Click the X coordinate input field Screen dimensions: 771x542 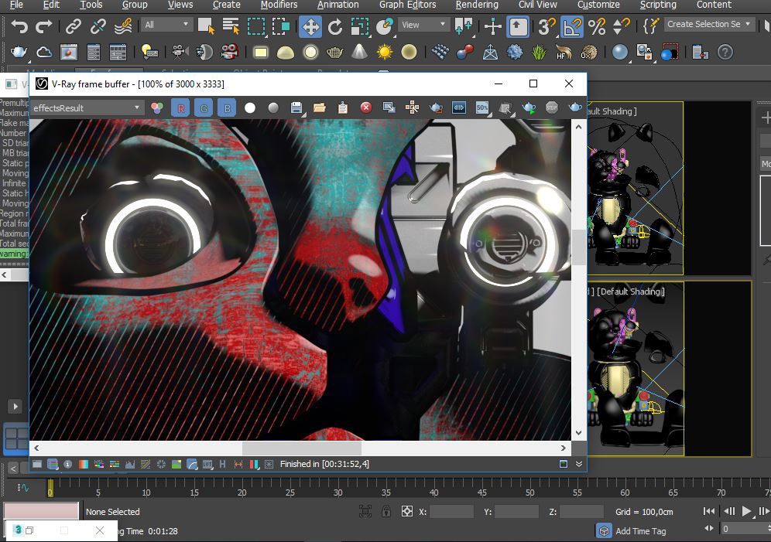[451, 512]
